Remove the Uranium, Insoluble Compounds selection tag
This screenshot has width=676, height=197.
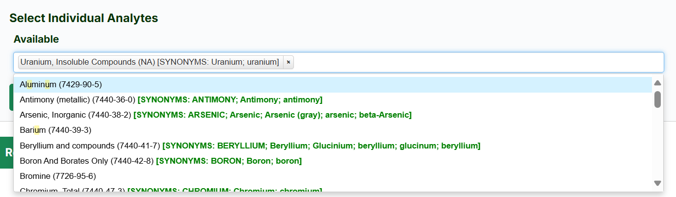[288, 62]
